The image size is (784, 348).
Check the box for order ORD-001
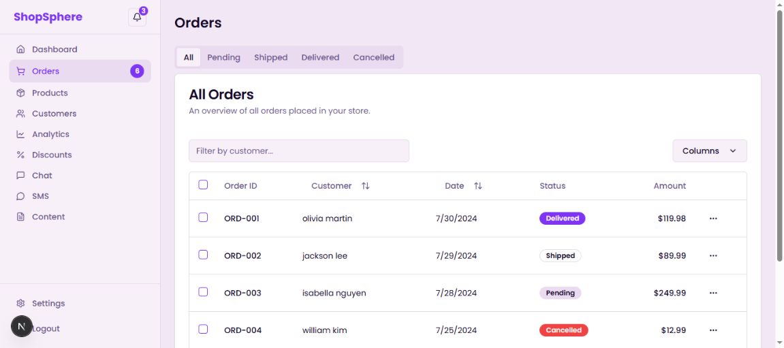point(203,218)
